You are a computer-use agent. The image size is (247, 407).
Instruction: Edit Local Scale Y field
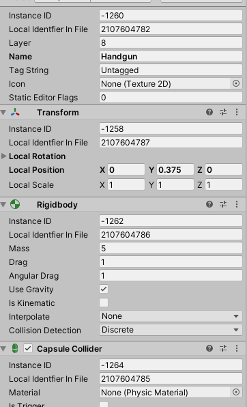[x=175, y=184]
